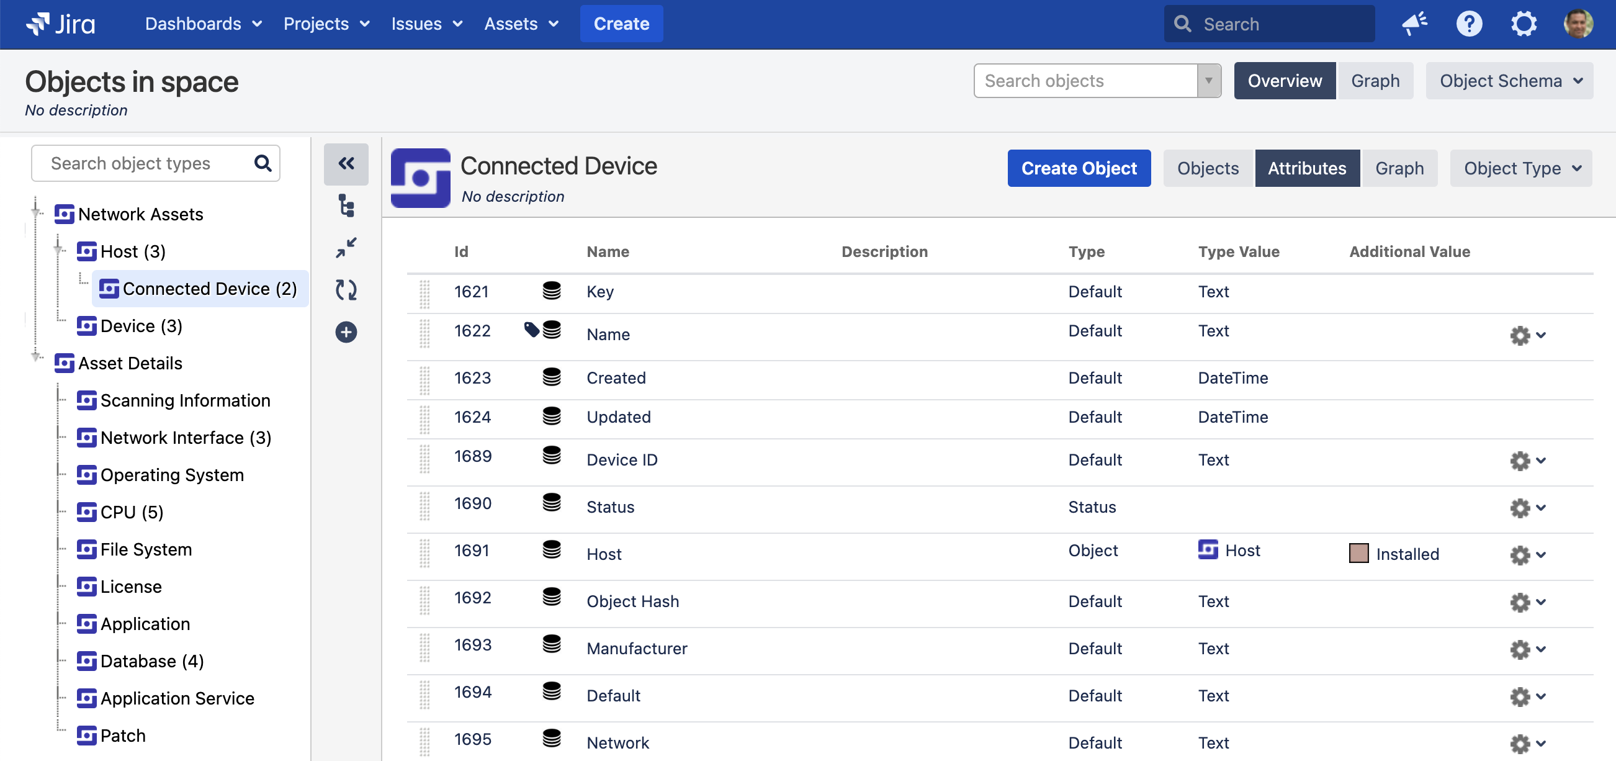Image resolution: width=1616 pixels, height=761 pixels.
Task: Switch to the object type Graph tab
Action: [x=1399, y=168]
